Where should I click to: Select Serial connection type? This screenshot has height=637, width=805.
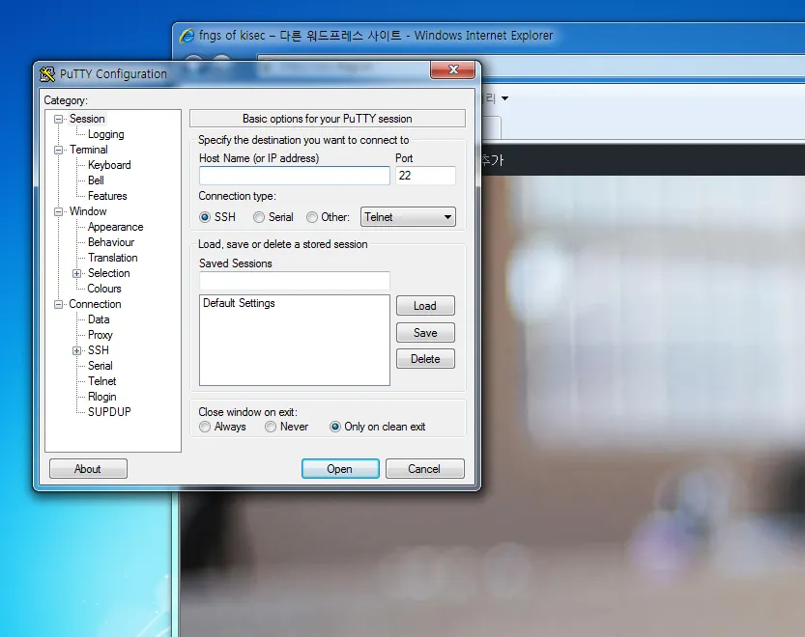pos(259,217)
